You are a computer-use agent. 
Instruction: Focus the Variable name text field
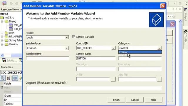tap(47, 58)
